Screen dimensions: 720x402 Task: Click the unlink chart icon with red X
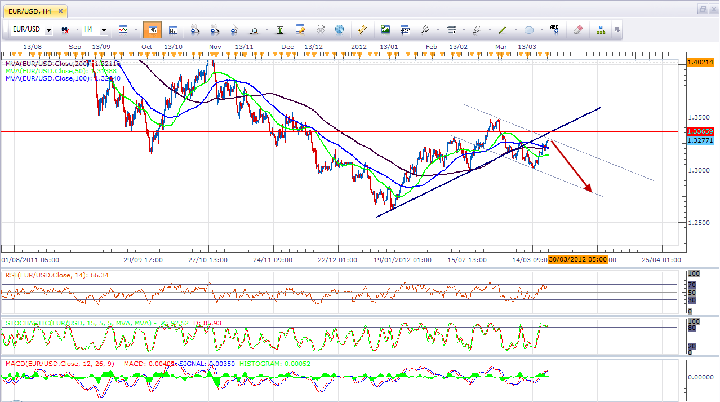(65, 29)
